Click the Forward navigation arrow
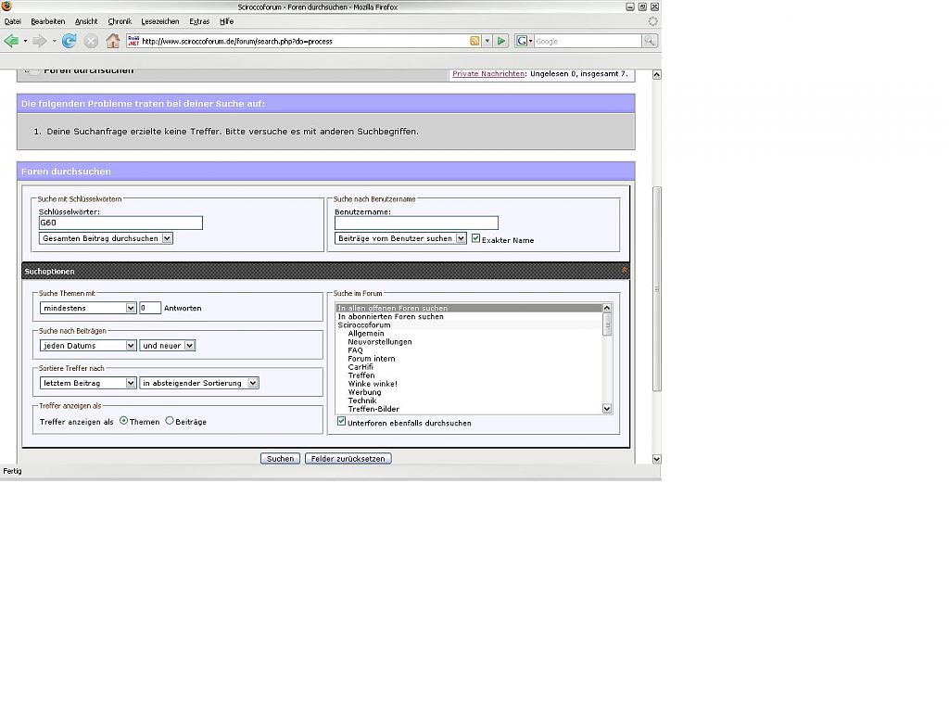Image resolution: width=949 pixels, height=712 pixels. (x=39, y=41)
